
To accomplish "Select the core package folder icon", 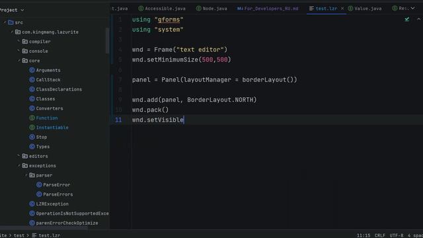I will [x=25, y=60].
